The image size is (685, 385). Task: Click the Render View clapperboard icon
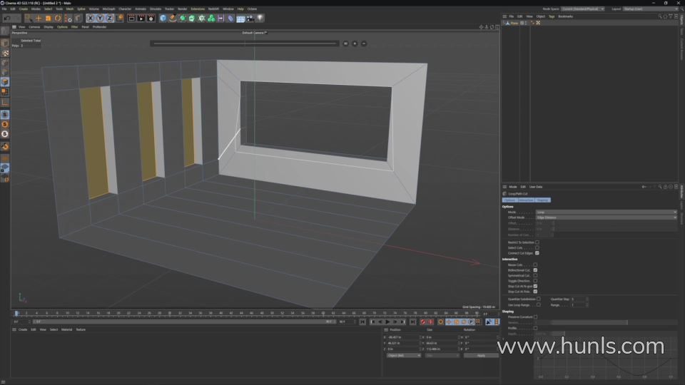click(x=132, y=18)
